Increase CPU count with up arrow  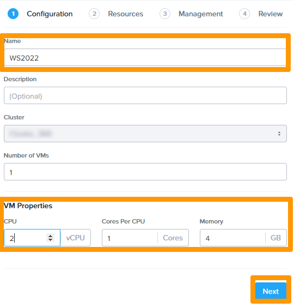tap(51, 235)
